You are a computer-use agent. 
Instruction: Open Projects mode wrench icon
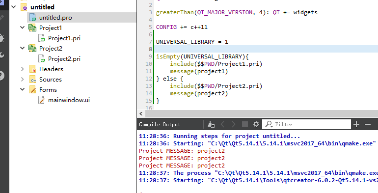pos(2,55)
